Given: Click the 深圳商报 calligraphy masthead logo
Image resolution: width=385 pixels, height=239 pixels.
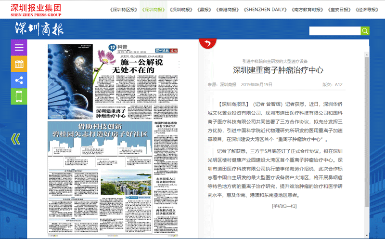Looking at the screenshot, I should (39, 29).
